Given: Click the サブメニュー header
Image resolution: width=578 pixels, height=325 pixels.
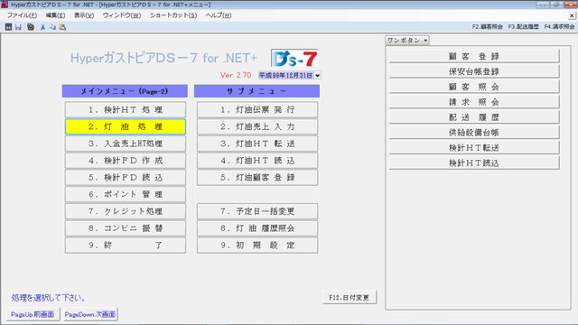Looking at the screenshot, I should pyautogui.click(x=256, y=91).
